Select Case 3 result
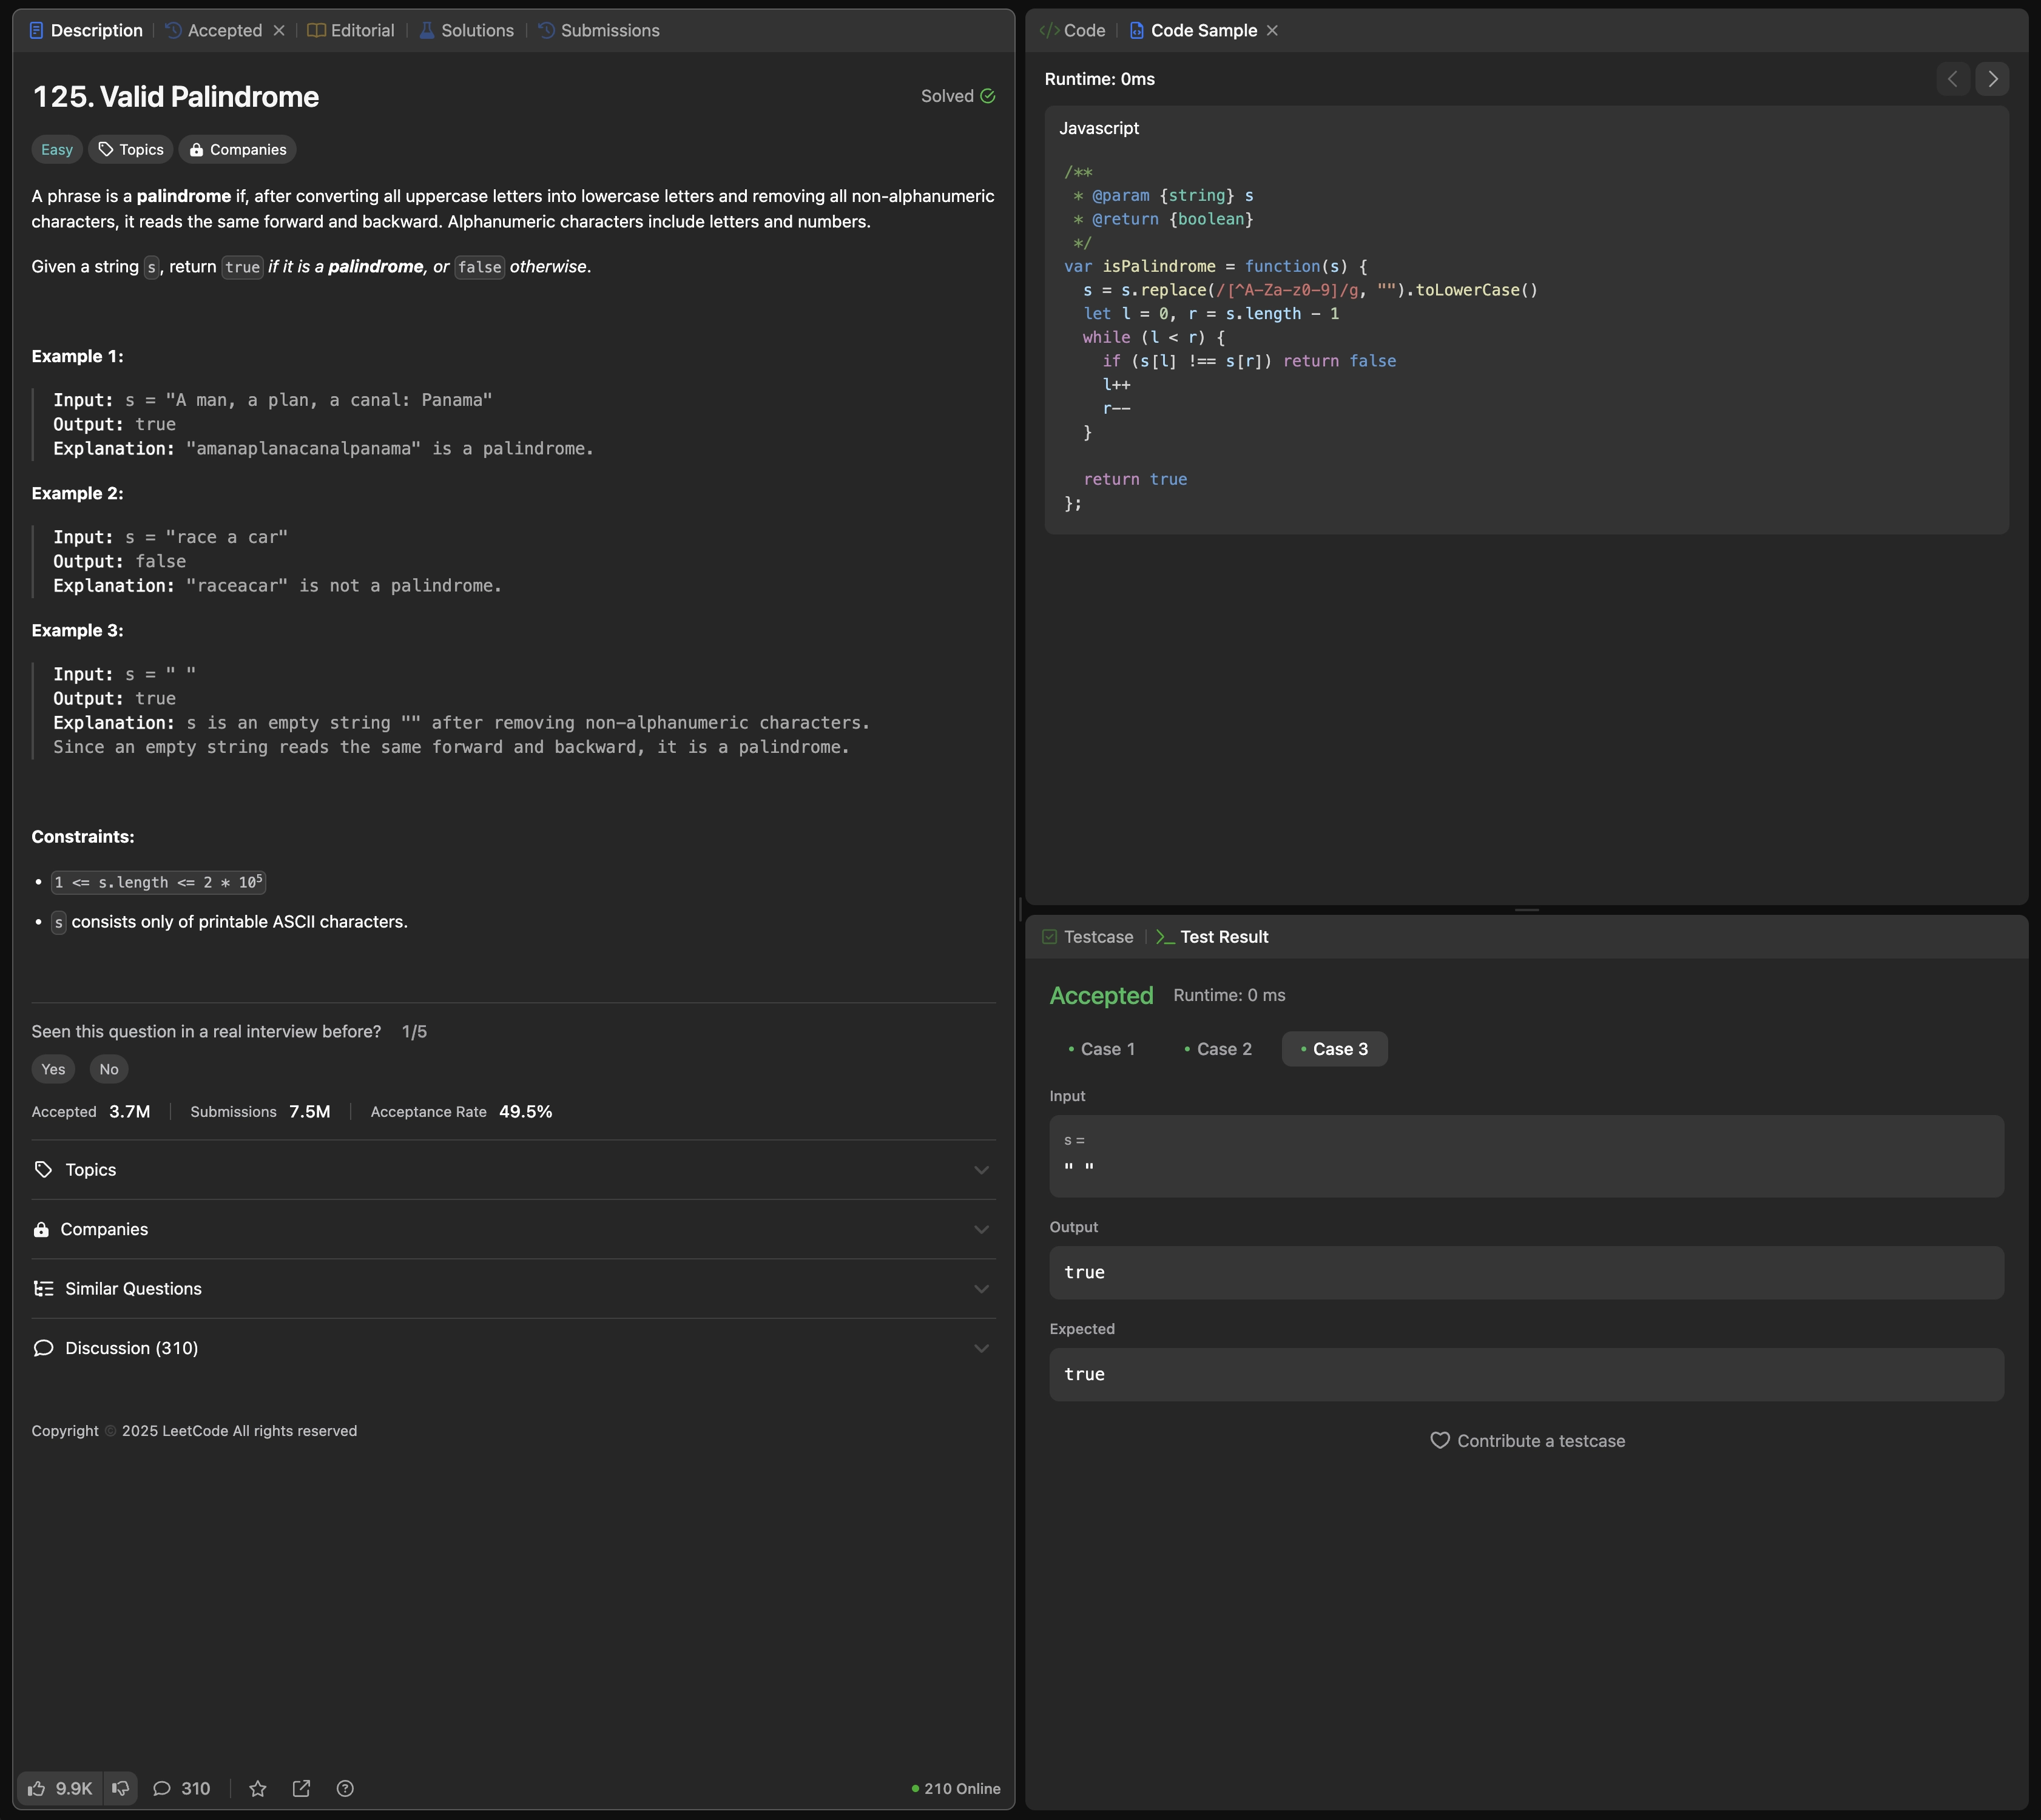This screenshot has height=1820, width=2041. pos(1335,1049)
